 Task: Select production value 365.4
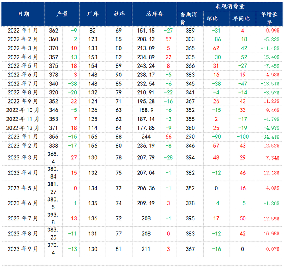tap(53, 157)
